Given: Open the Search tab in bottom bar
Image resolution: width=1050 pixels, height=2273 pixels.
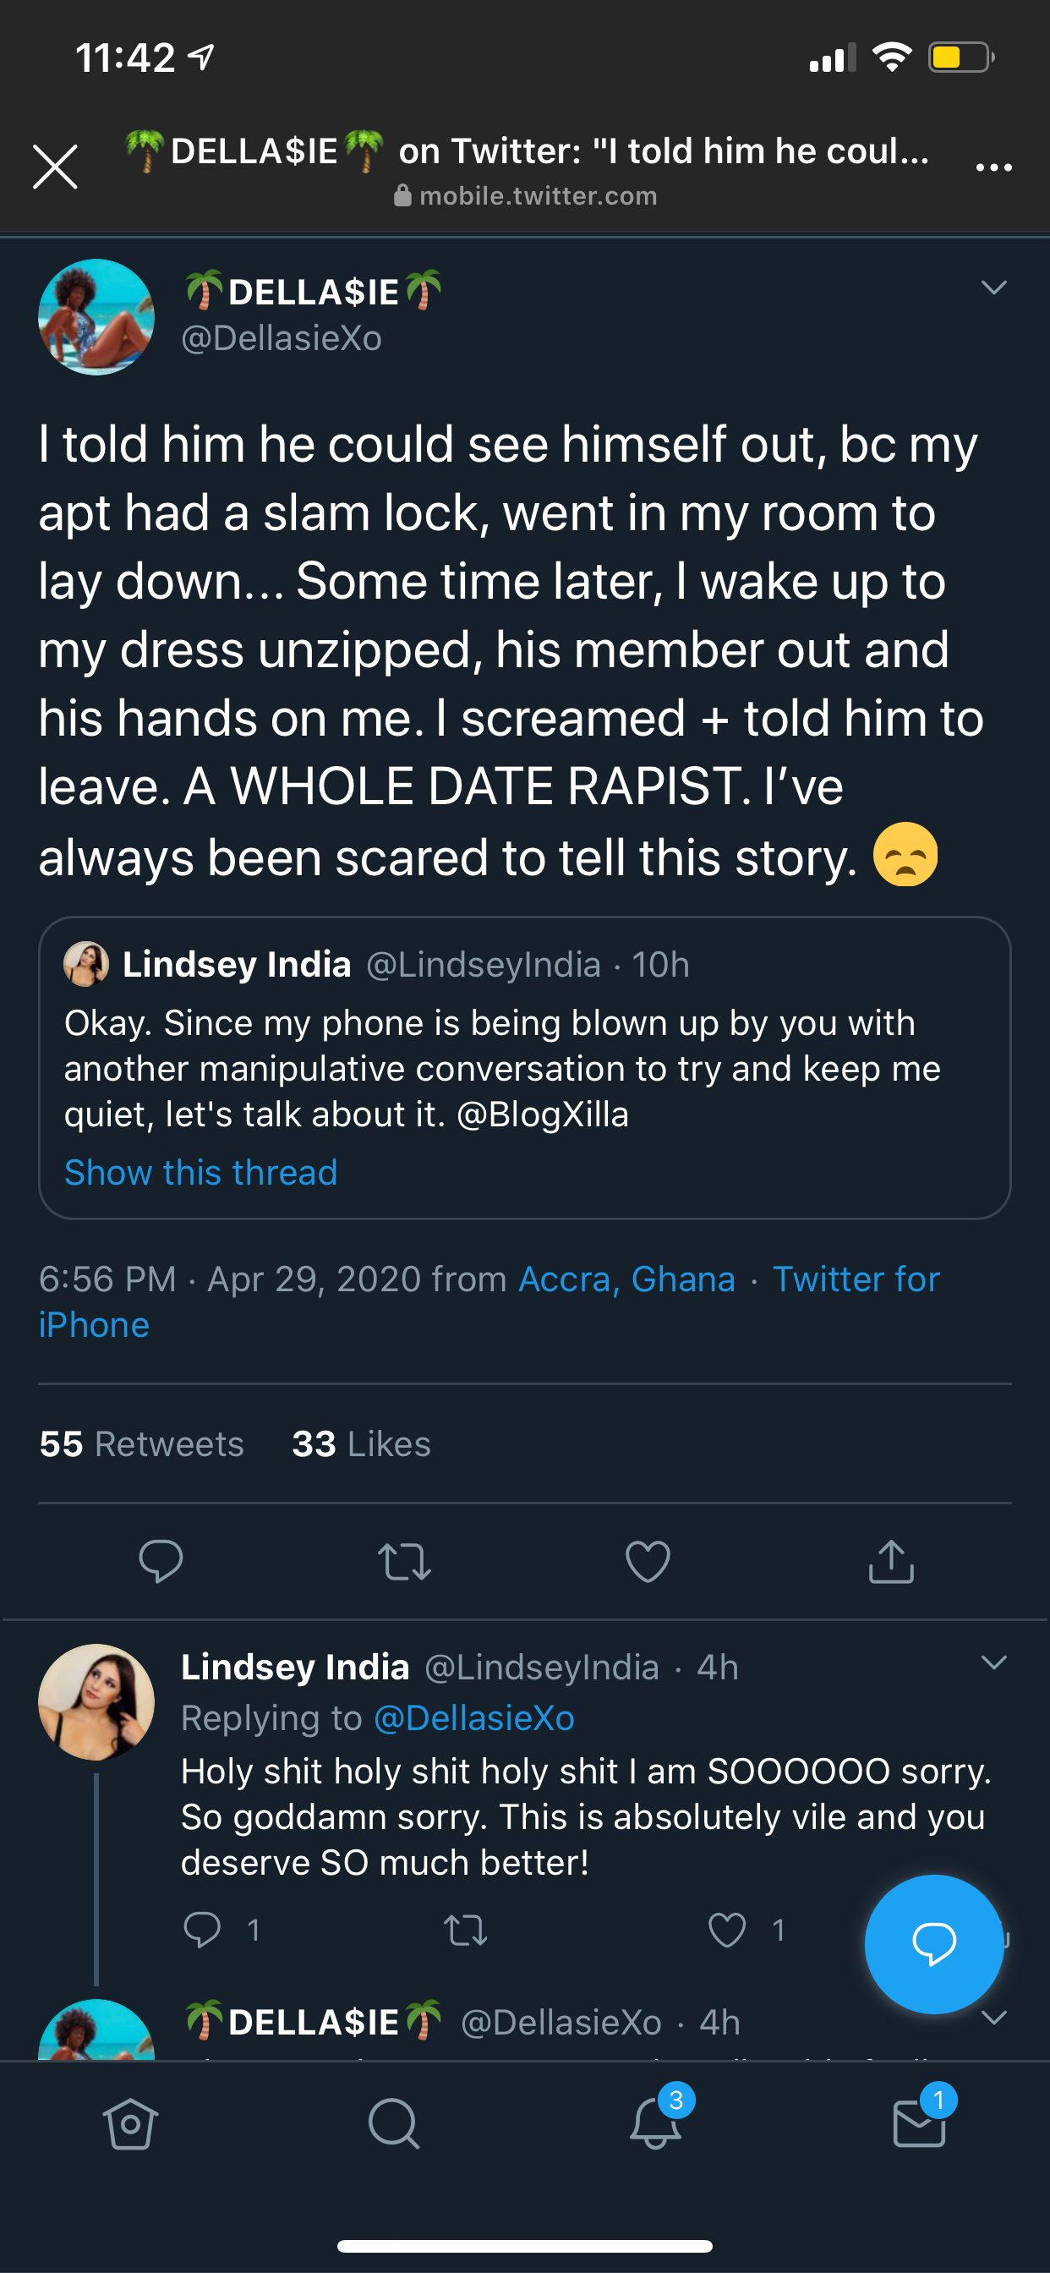Looking at the screenshot, I should 393,2123.
